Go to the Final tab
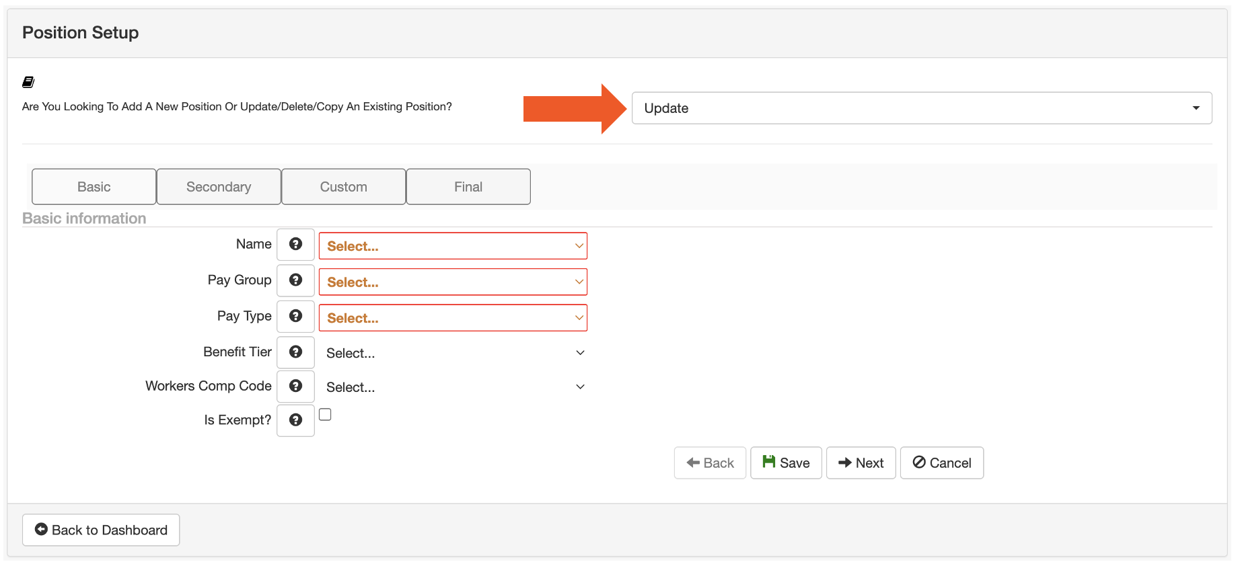This screenshot has width=1234, height=562. tap(468, 187)
